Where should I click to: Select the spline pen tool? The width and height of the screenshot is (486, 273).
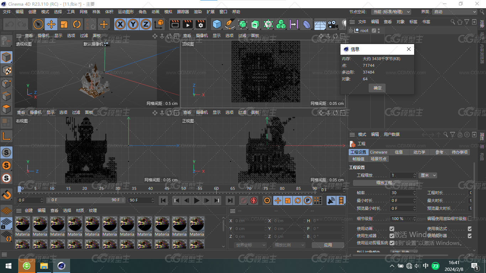point(230,24)
